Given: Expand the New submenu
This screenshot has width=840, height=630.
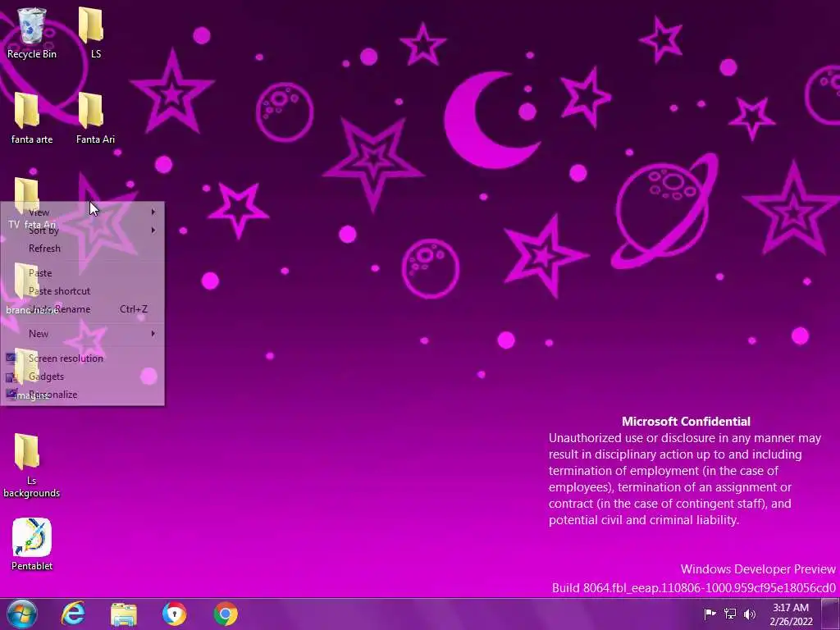Looking at the screenshot, I should coord(83,334).
